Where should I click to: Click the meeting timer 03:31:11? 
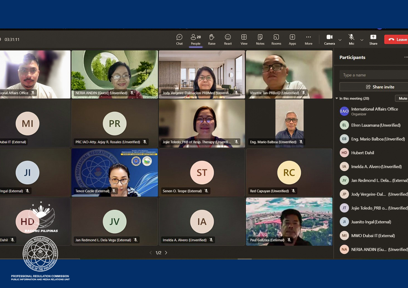tap(12, 40)
